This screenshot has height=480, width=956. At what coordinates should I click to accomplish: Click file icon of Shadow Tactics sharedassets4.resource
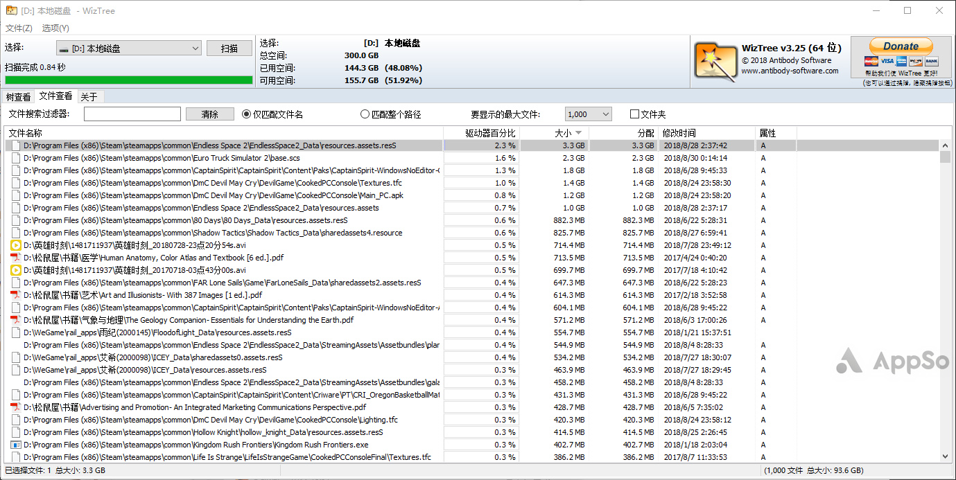pos(16,233)
